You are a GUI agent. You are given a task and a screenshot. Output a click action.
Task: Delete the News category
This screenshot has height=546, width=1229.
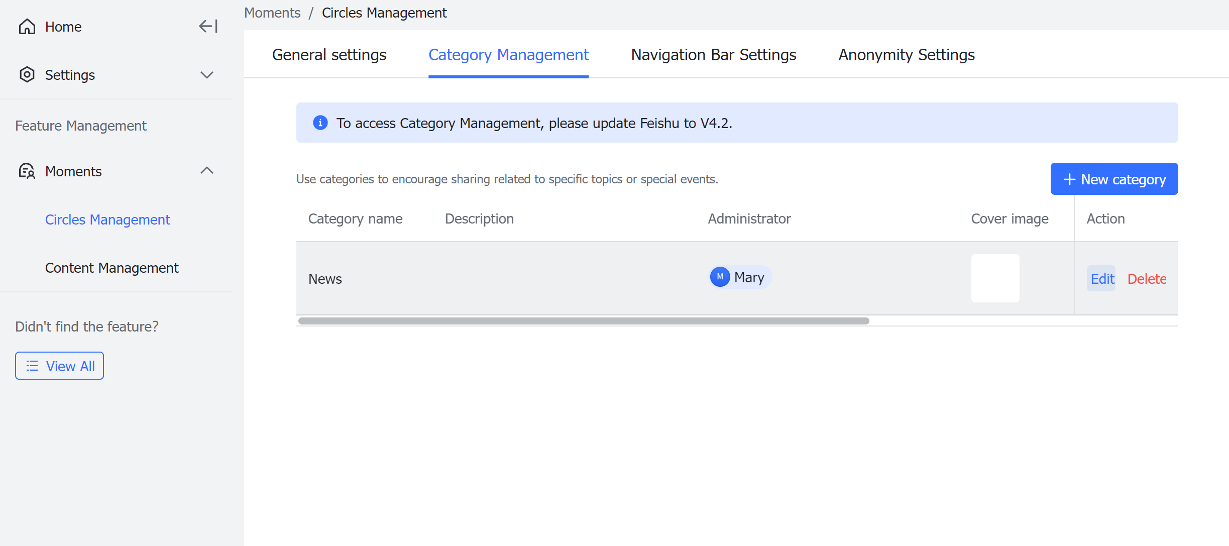click(x=1147, y=279)
